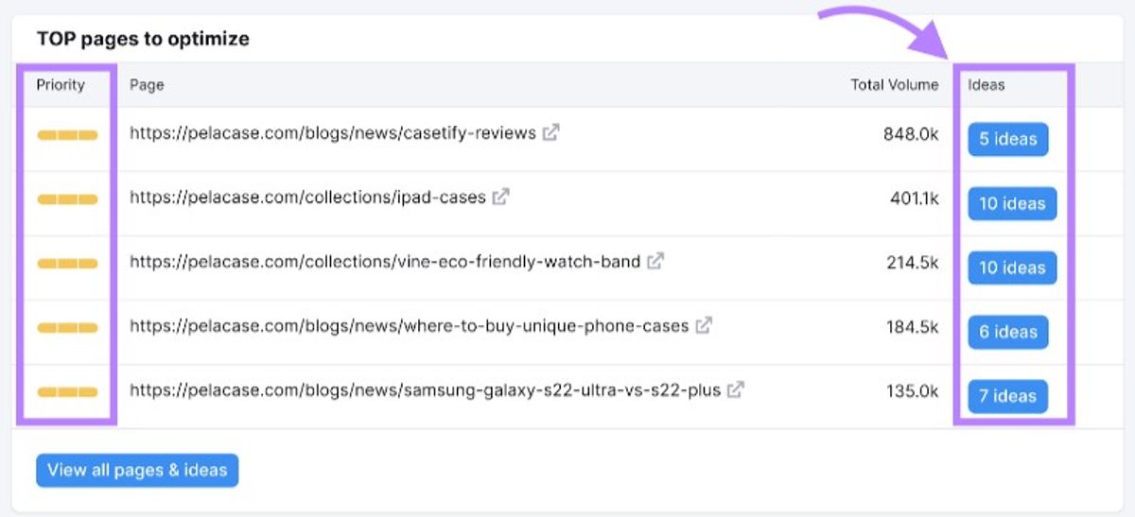Click the 7 ideas button
The height and width of the screenshot is (517, 1135).
[1007, 396]
